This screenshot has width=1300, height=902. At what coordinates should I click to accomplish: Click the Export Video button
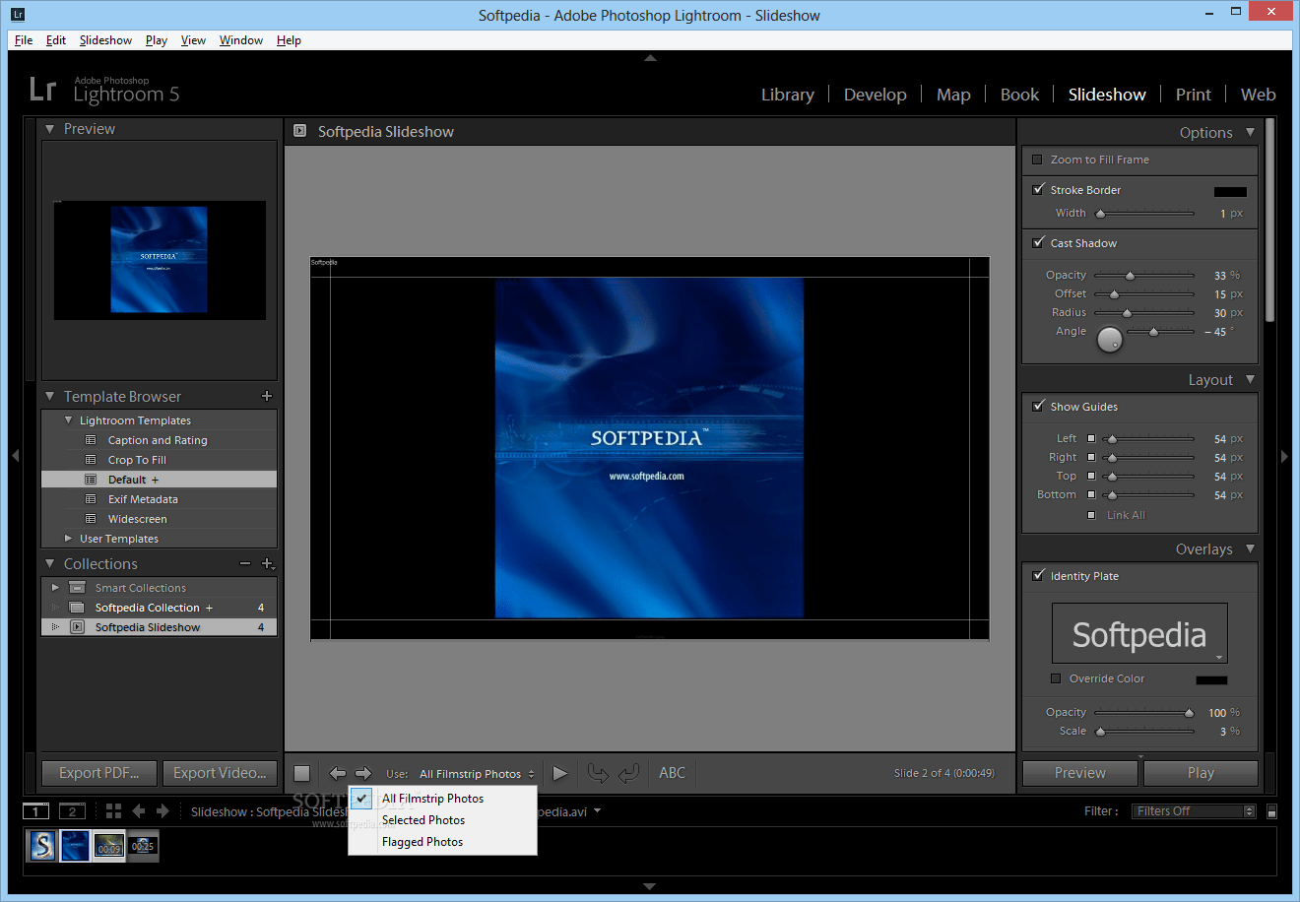click(220, 773)
